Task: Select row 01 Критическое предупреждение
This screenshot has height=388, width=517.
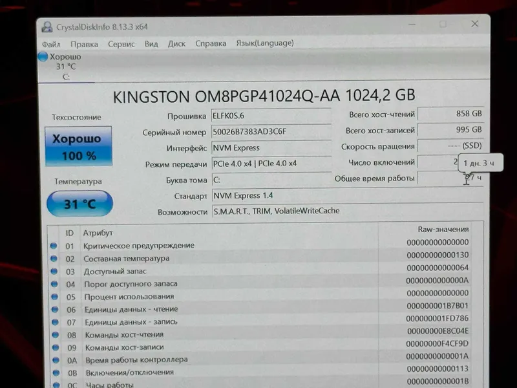Action: coord(260,245)
